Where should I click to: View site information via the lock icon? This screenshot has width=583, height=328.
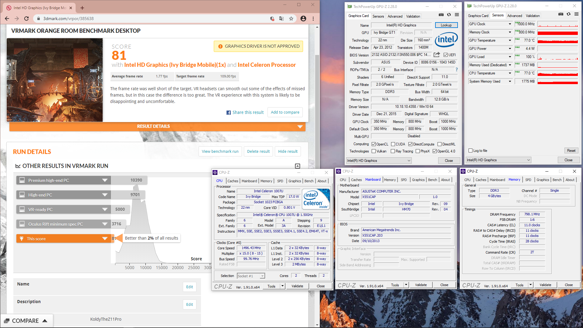point(39,19)
